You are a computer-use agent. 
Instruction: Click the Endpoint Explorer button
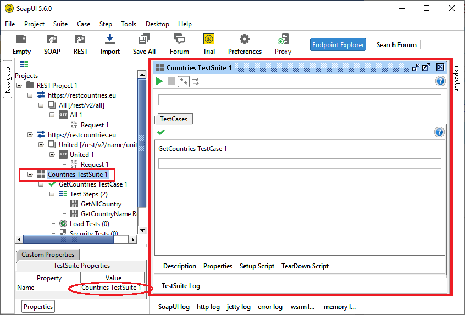(x=338, y=44)
